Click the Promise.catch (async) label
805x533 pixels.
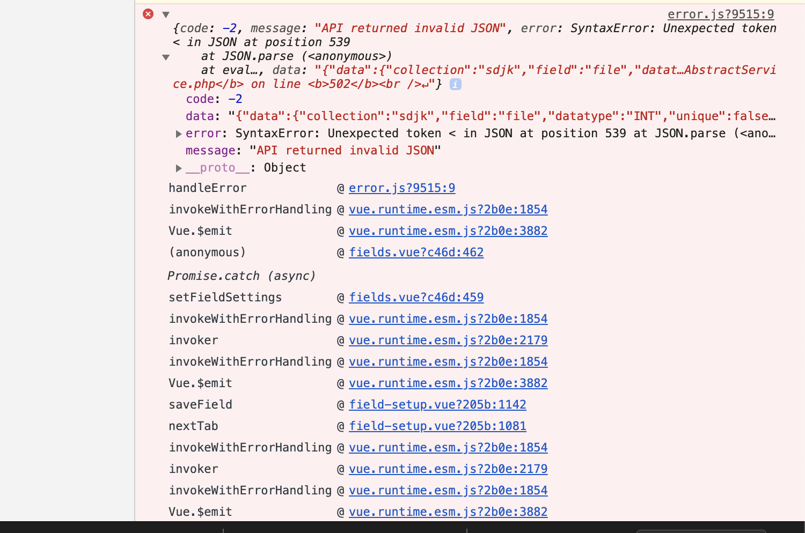click(242, 276)
